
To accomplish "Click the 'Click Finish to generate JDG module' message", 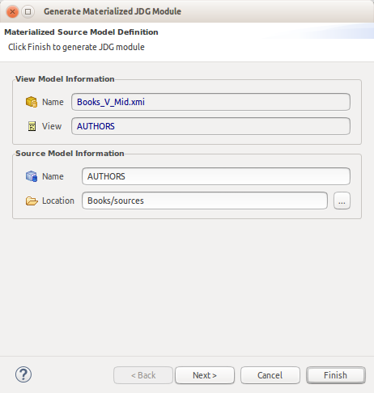I will [76, 47].
